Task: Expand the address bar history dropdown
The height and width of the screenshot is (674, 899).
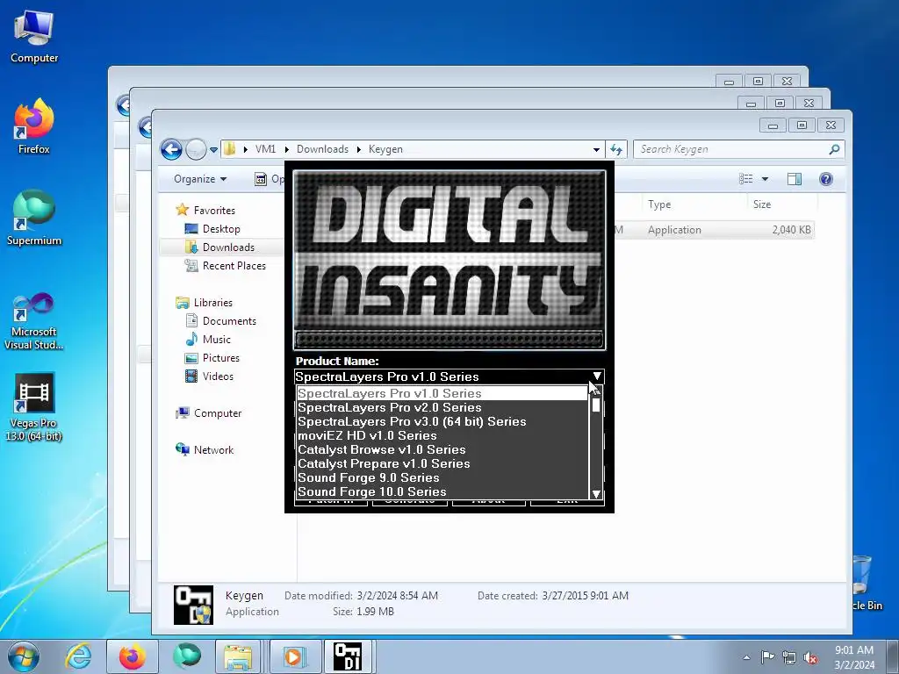Action: coord(596,149)
